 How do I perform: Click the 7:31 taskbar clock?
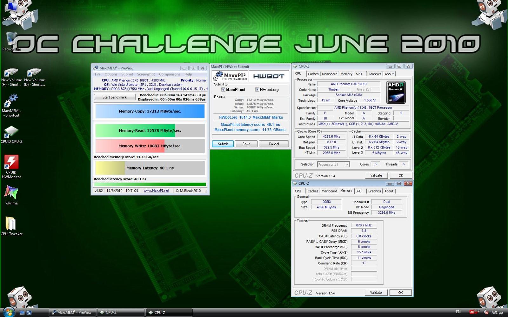pos(497,312)
